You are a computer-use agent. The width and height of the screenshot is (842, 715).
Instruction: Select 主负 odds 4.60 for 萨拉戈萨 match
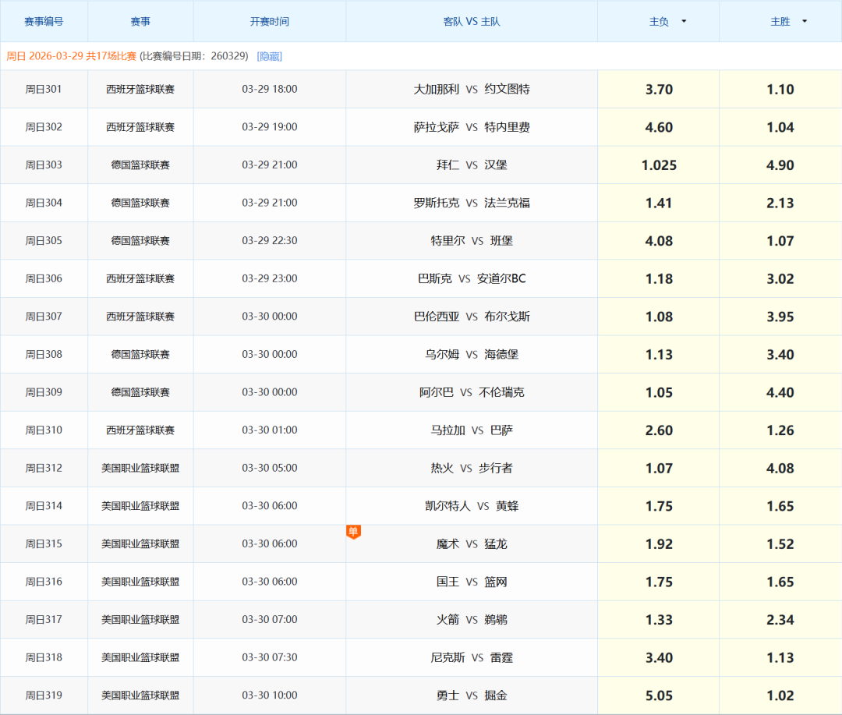click(659, 127)
